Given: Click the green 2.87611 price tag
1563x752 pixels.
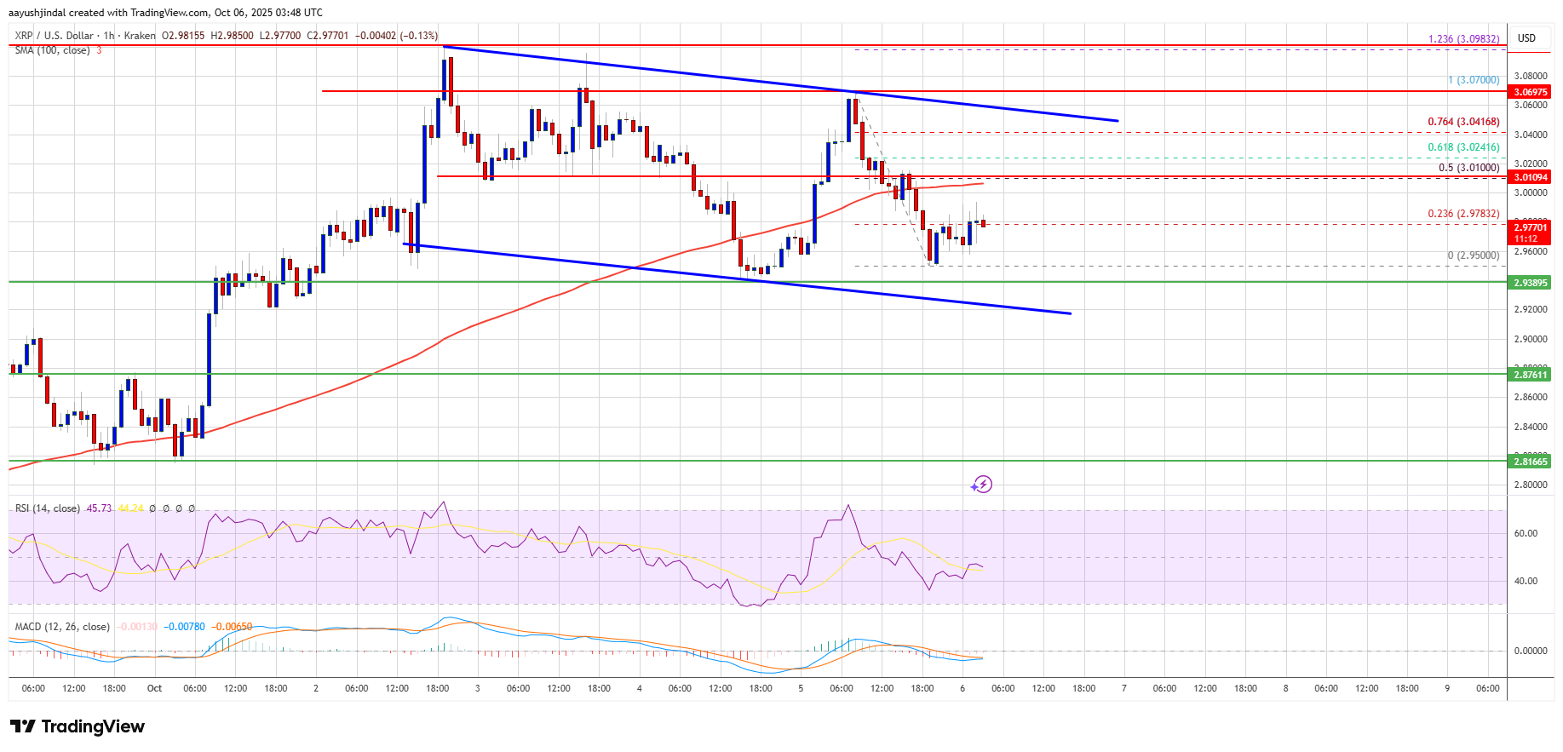Looking at the screenshot, I should click(x=1530, y=375).
